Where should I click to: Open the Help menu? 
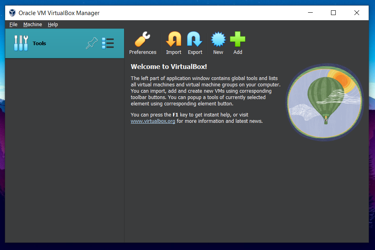tap(53, 24)
